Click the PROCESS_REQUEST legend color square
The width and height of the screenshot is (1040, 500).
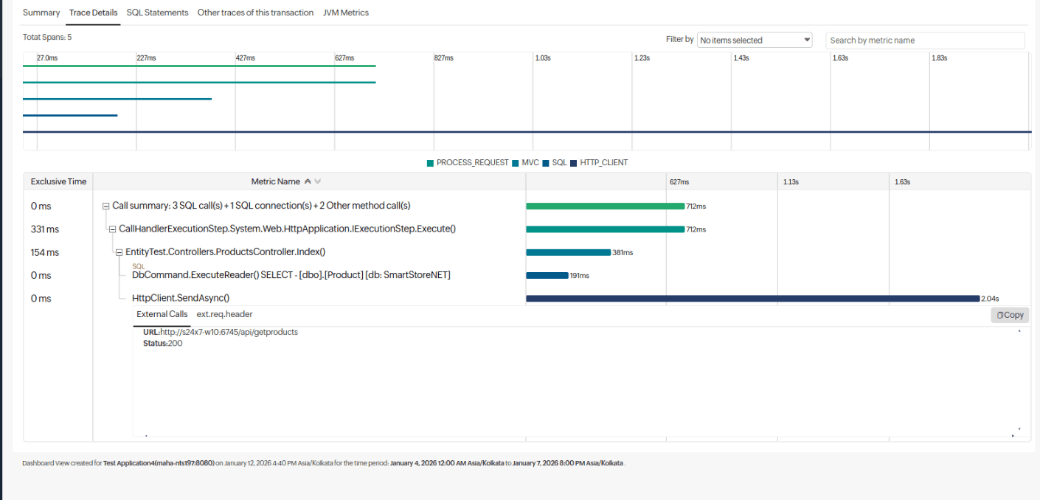point(430,162)
